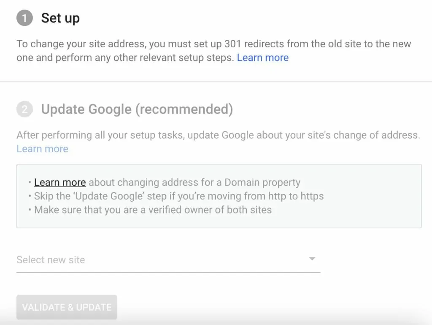Open Learn more link below change of address text
The image size is (432, 325).
43,149
